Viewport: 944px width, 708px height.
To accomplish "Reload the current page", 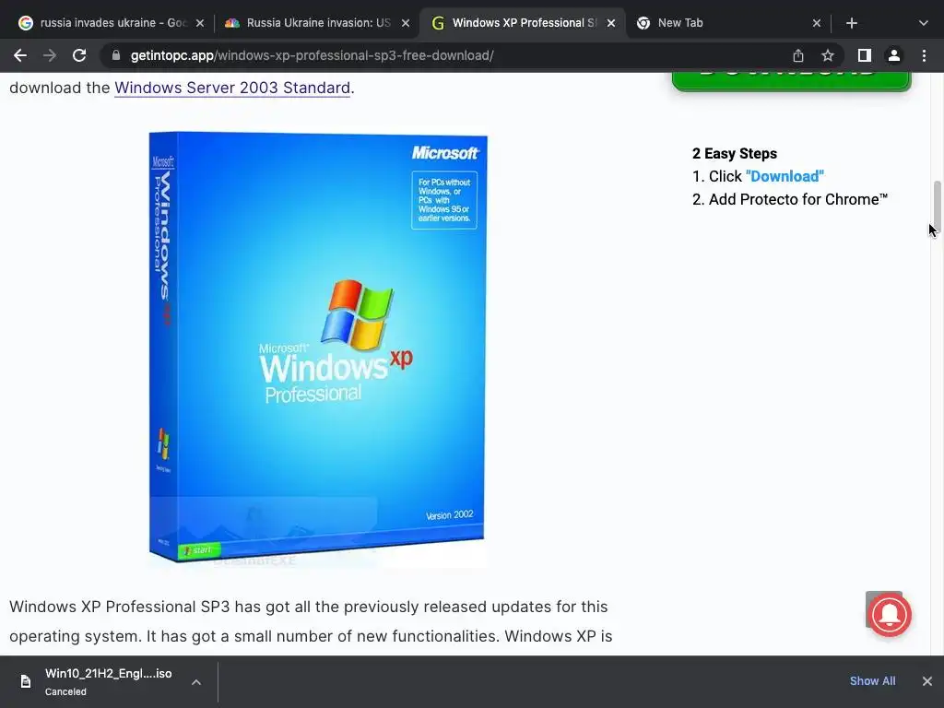I will coord(79,55).
